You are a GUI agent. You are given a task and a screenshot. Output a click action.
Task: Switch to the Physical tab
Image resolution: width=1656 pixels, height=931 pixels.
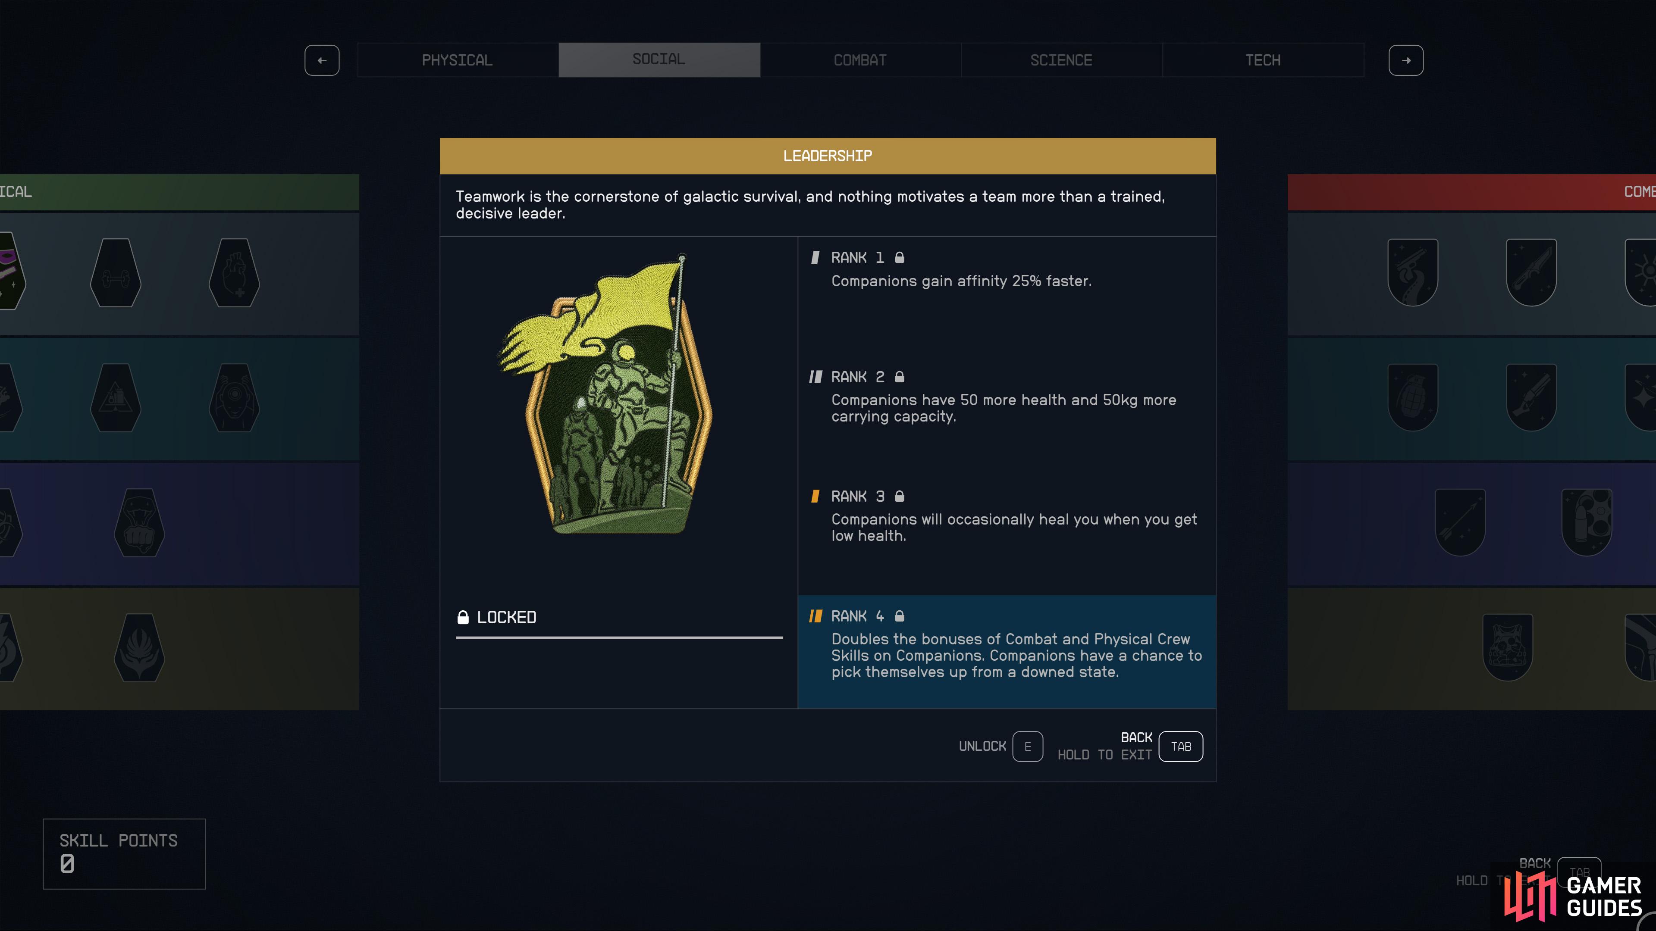point(457,60)
